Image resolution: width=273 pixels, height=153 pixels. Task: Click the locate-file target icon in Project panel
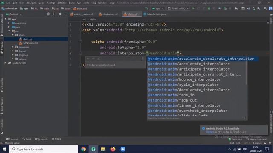point(48,14)
